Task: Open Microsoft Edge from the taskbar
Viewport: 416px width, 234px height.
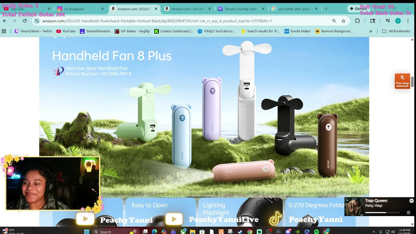Action: tap(154, 231)
